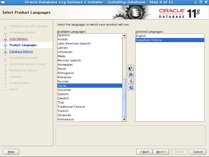Add all languages with the double right arrow

(x=131, y=74)
